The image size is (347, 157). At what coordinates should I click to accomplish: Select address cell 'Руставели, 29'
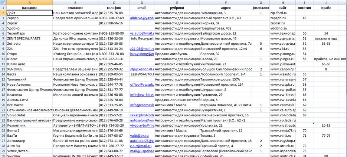coord(226,95)
